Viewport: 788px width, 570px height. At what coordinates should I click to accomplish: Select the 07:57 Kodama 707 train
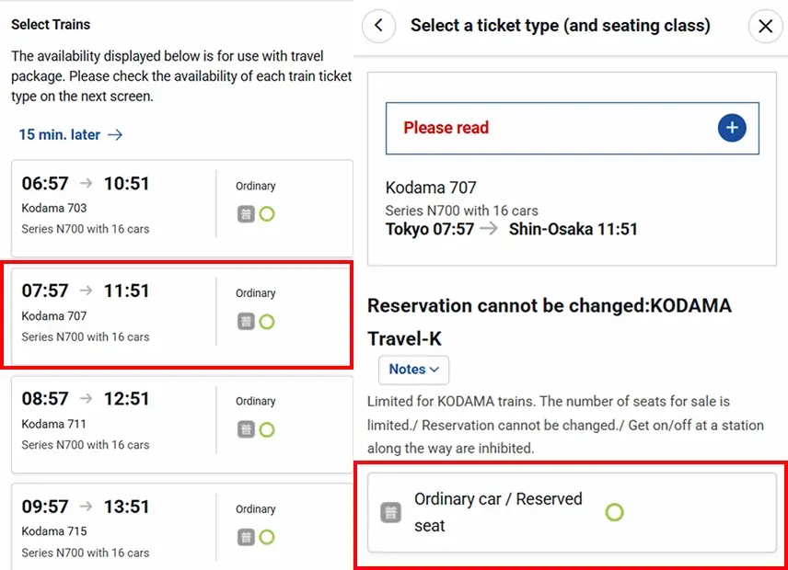tap(110, 313)
